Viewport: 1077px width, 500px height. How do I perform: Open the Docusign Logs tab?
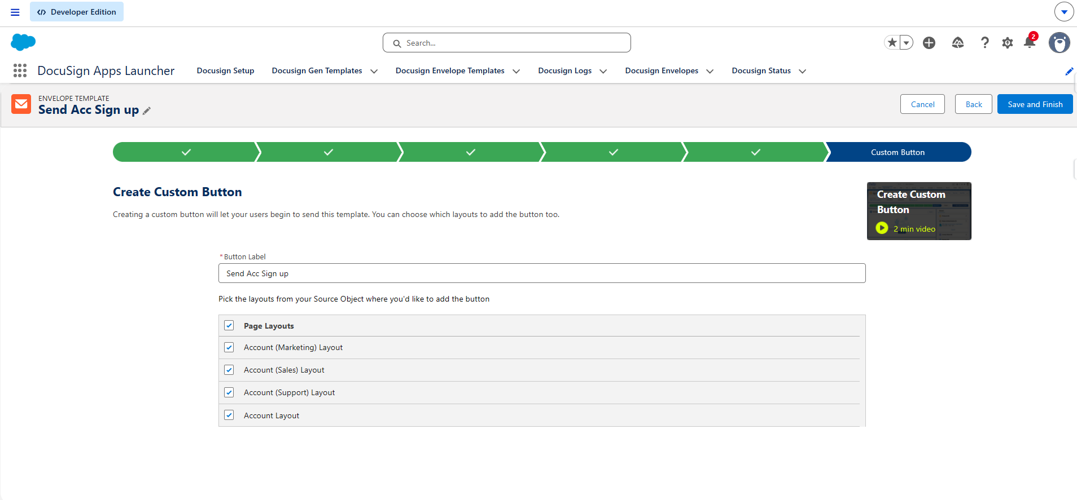(x=564, y=70)
